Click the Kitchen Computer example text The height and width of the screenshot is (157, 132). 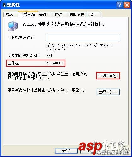click(75, 45)
